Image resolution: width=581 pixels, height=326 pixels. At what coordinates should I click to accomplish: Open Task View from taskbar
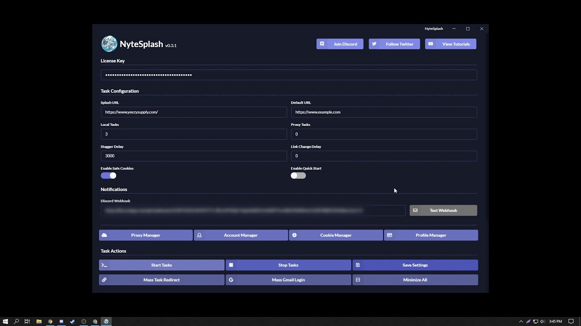click(x=27, y=321)
